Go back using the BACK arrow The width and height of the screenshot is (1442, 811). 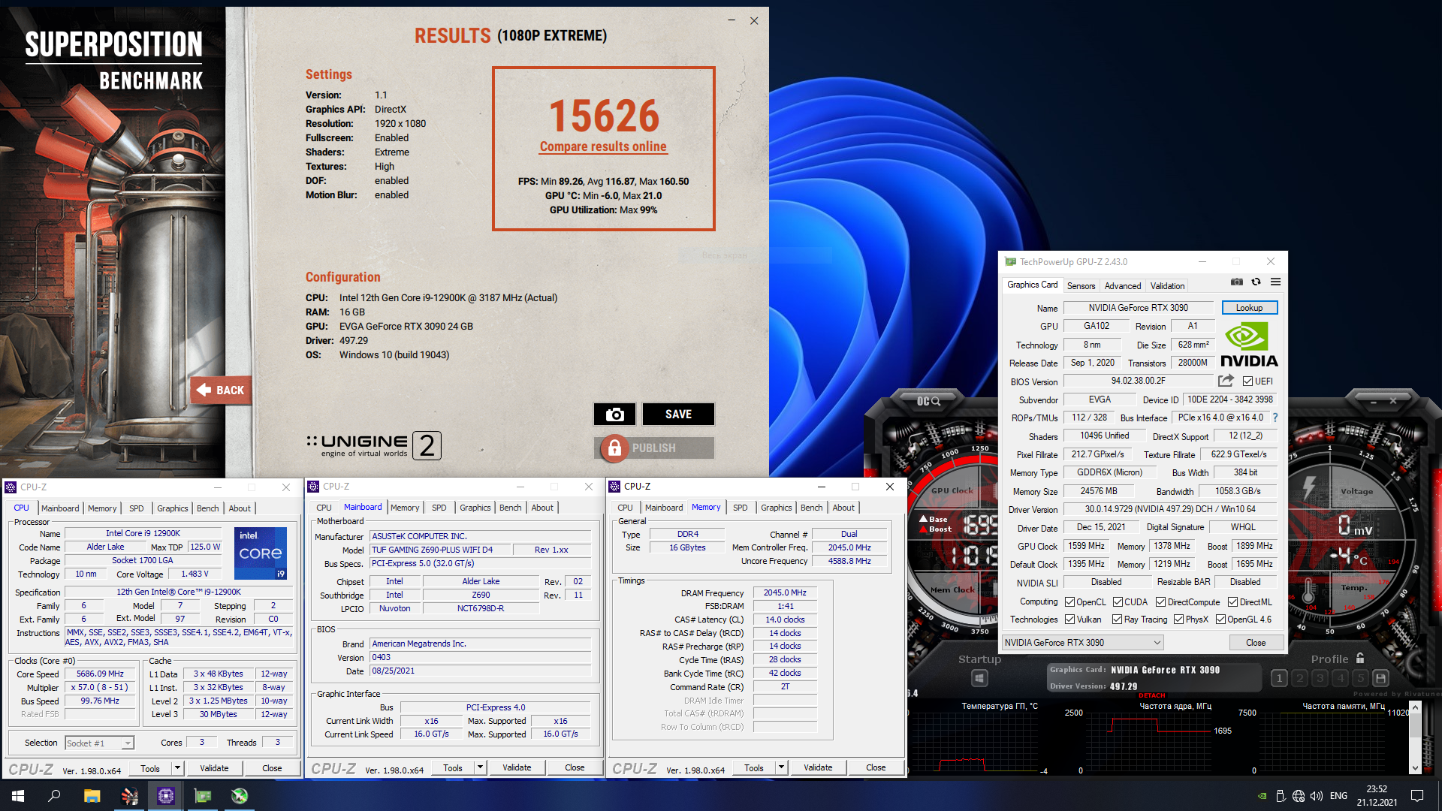(x=220, y=390)
